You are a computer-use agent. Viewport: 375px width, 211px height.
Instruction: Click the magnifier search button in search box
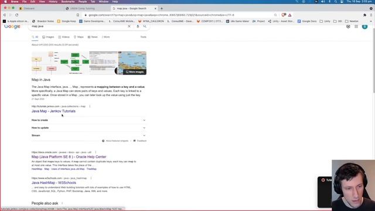click(x=145, y=26)
